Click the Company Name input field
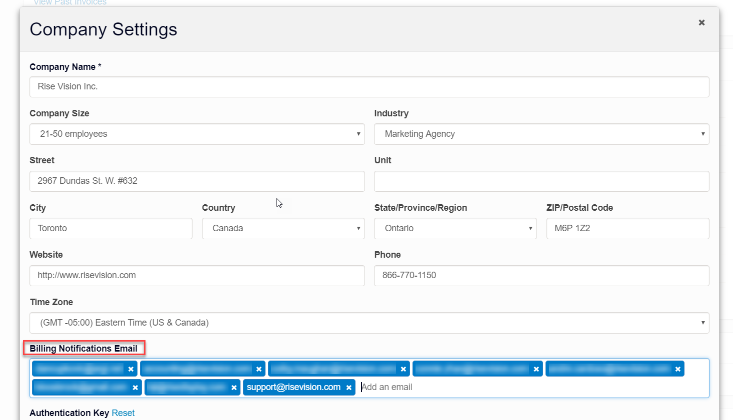This screenshot has width=733, height=420. pyautogui.click(x=369, y=87)
